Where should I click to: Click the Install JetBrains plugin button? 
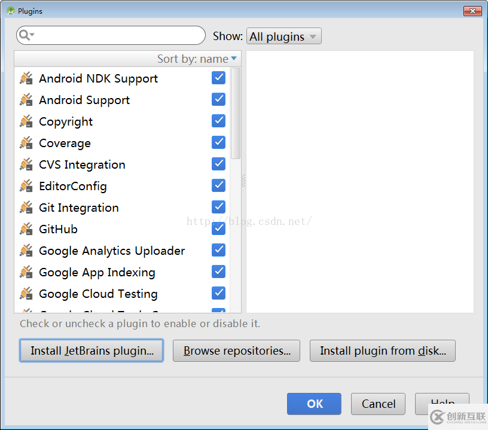pos(91,351)
